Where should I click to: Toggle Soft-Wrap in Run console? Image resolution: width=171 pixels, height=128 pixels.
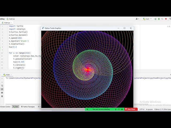click(x=2, y=86)
